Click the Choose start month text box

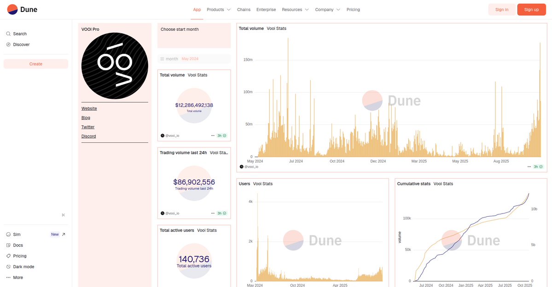tap(194, 36)
